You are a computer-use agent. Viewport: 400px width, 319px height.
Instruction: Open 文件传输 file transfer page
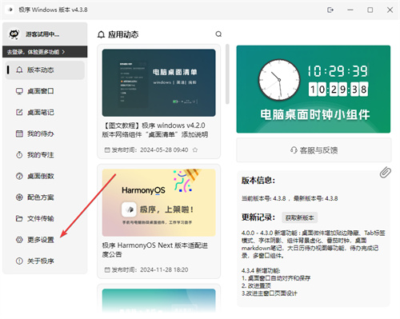click(45, 218)
